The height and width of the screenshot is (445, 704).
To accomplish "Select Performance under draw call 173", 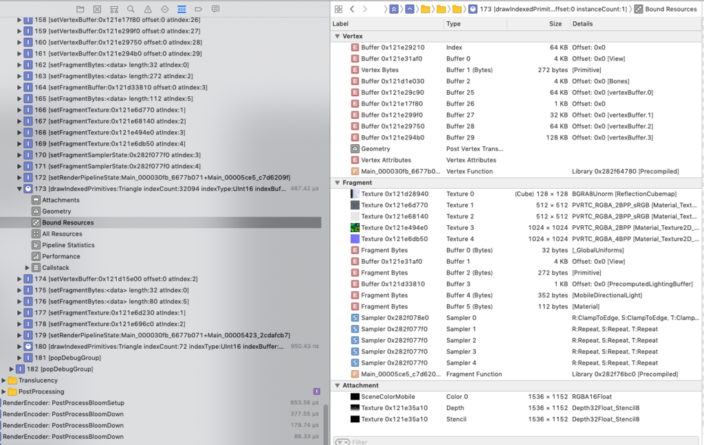I will pos(61,257).
